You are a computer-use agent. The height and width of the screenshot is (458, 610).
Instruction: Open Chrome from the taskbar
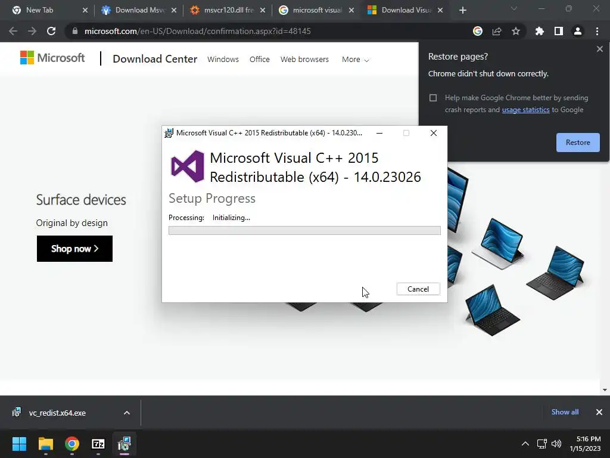72,444
